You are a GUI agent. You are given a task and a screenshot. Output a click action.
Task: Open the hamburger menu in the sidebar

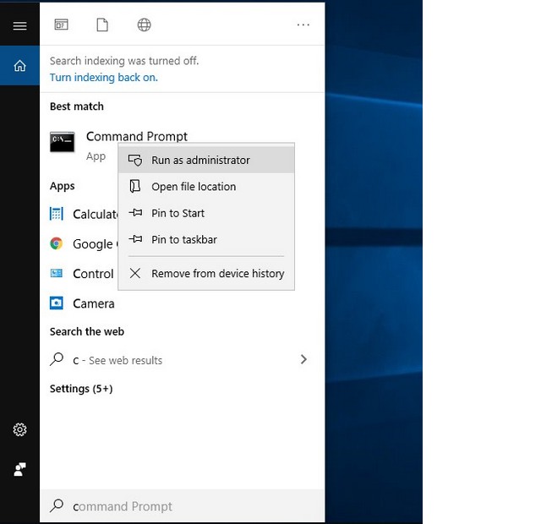(x=19, y=25)
